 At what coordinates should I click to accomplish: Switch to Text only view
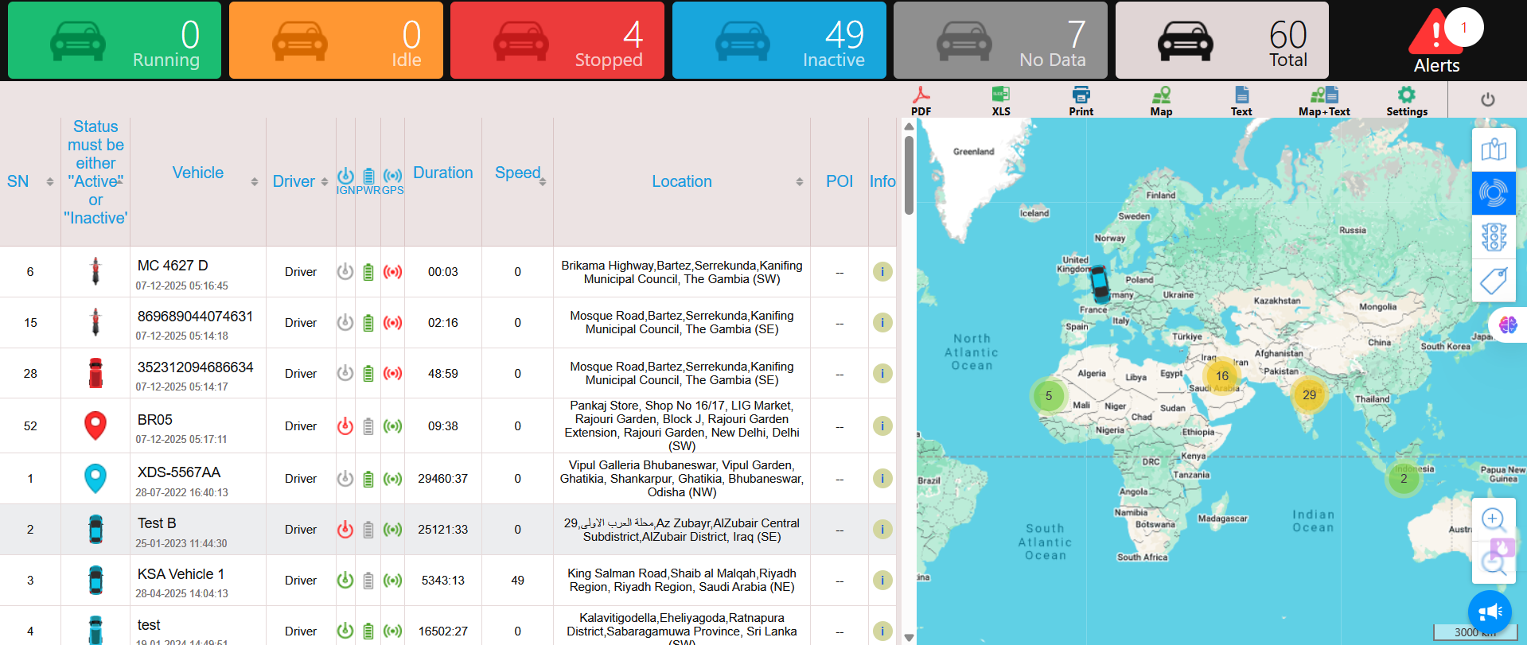pos(1241,100)
